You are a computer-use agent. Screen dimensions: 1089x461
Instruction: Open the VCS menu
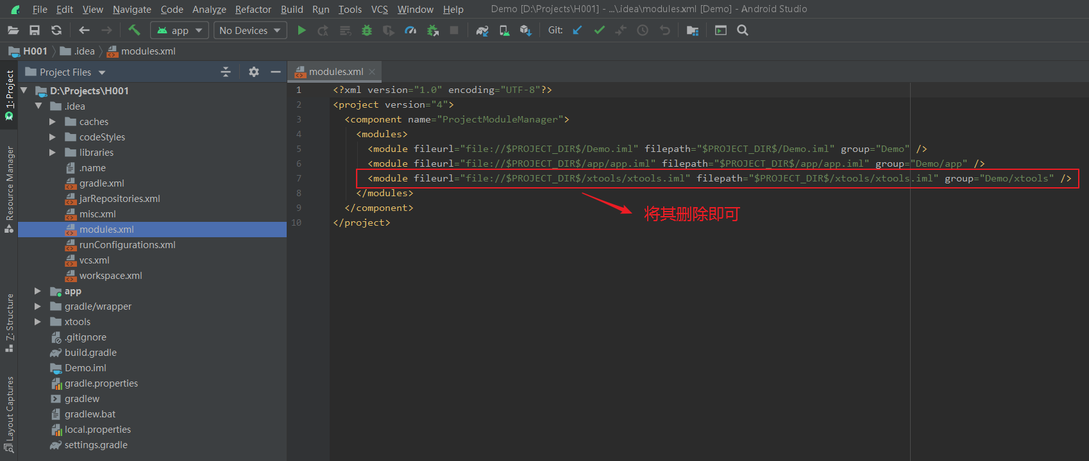point(380,9)
